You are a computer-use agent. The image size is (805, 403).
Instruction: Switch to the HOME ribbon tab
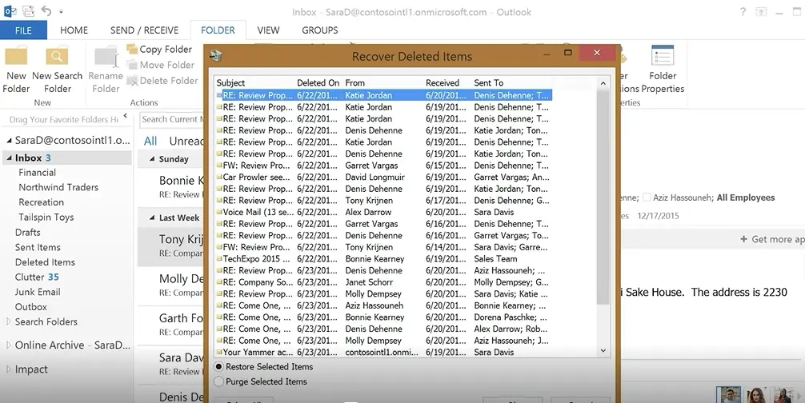(x=74, y=30)
